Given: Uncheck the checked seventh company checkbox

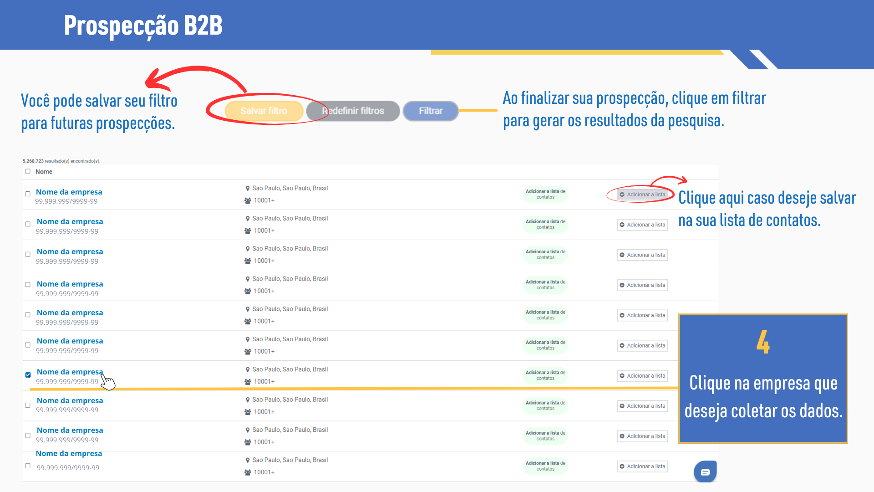Looking at the screenshot, I should point(28,375).
